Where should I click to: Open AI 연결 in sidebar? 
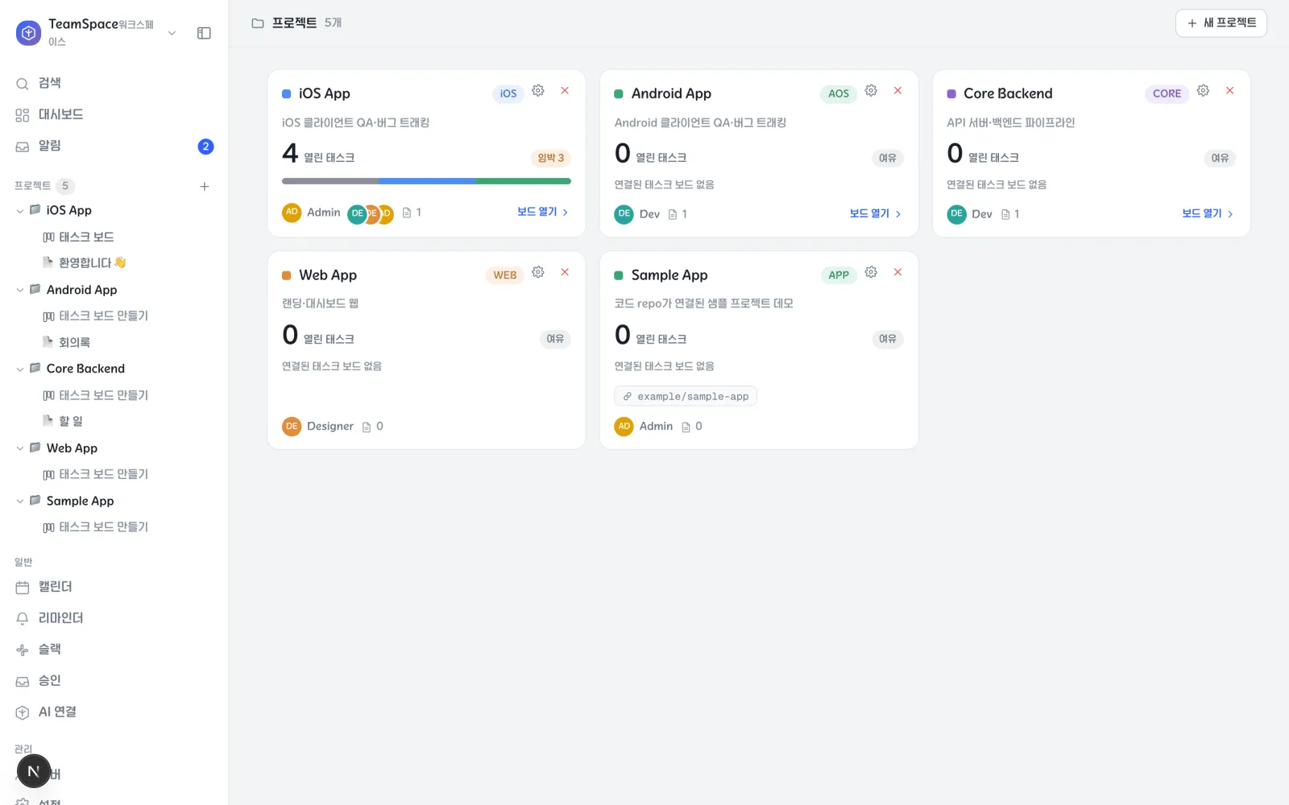tap(114, 712)
